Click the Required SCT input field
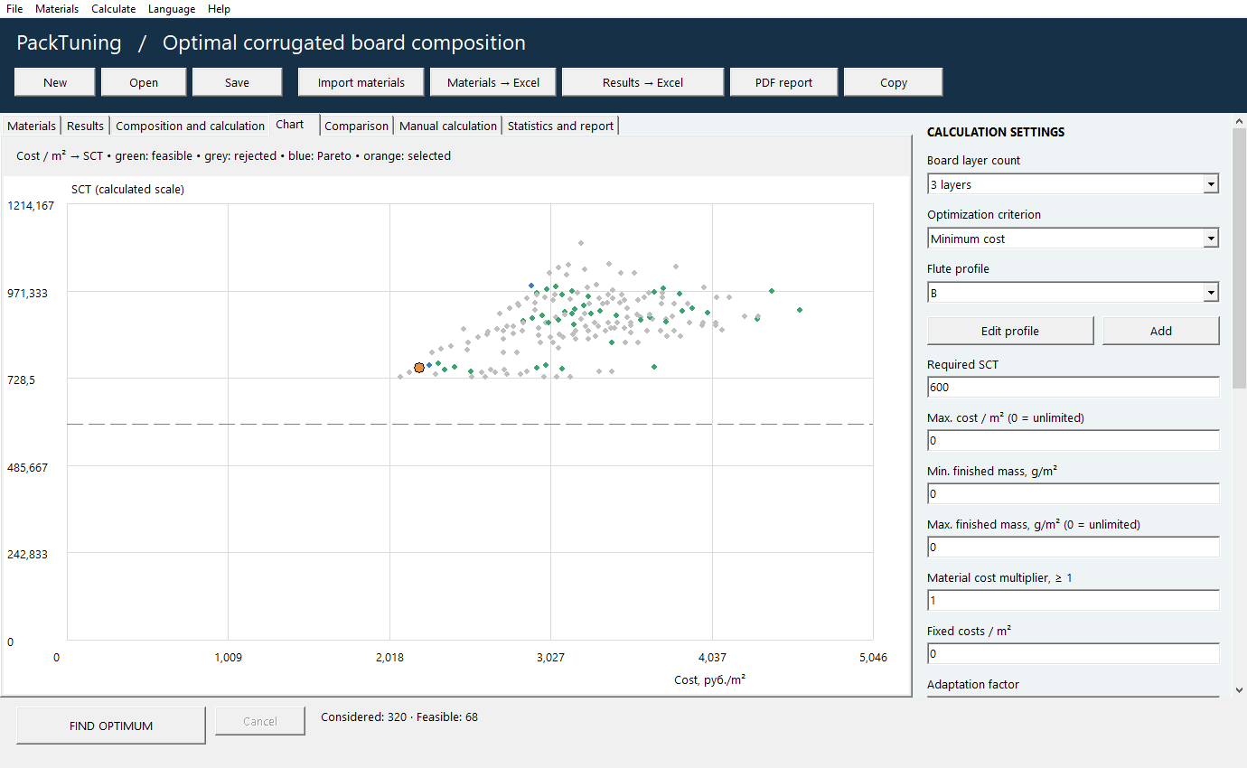This screenshot has width=1247, height=768. [x=1073, y=387]
